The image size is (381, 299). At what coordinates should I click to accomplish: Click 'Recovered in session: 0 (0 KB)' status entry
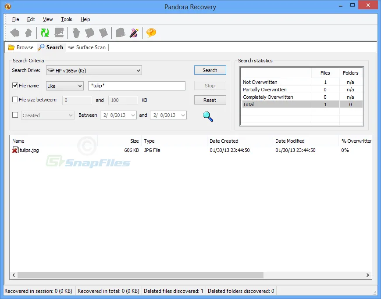click(x=39, y=291)
